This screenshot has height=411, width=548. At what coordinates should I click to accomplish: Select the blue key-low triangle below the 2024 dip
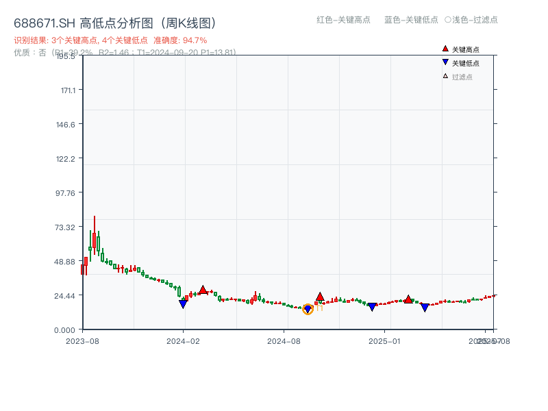(x=182, y=303)
